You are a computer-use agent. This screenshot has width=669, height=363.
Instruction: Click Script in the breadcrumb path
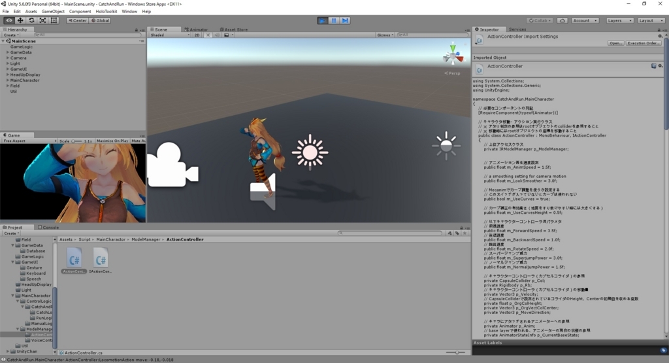point(84,239)
